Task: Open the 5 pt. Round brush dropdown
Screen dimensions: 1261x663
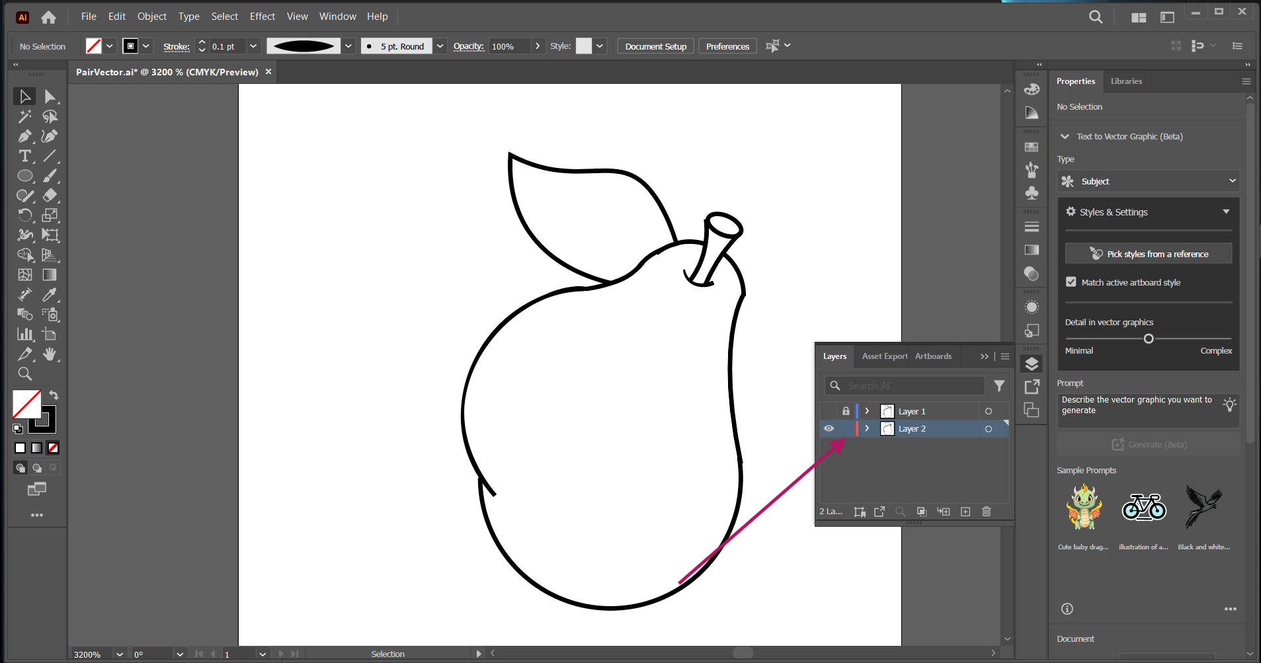Action: click(x=440, y=46)
